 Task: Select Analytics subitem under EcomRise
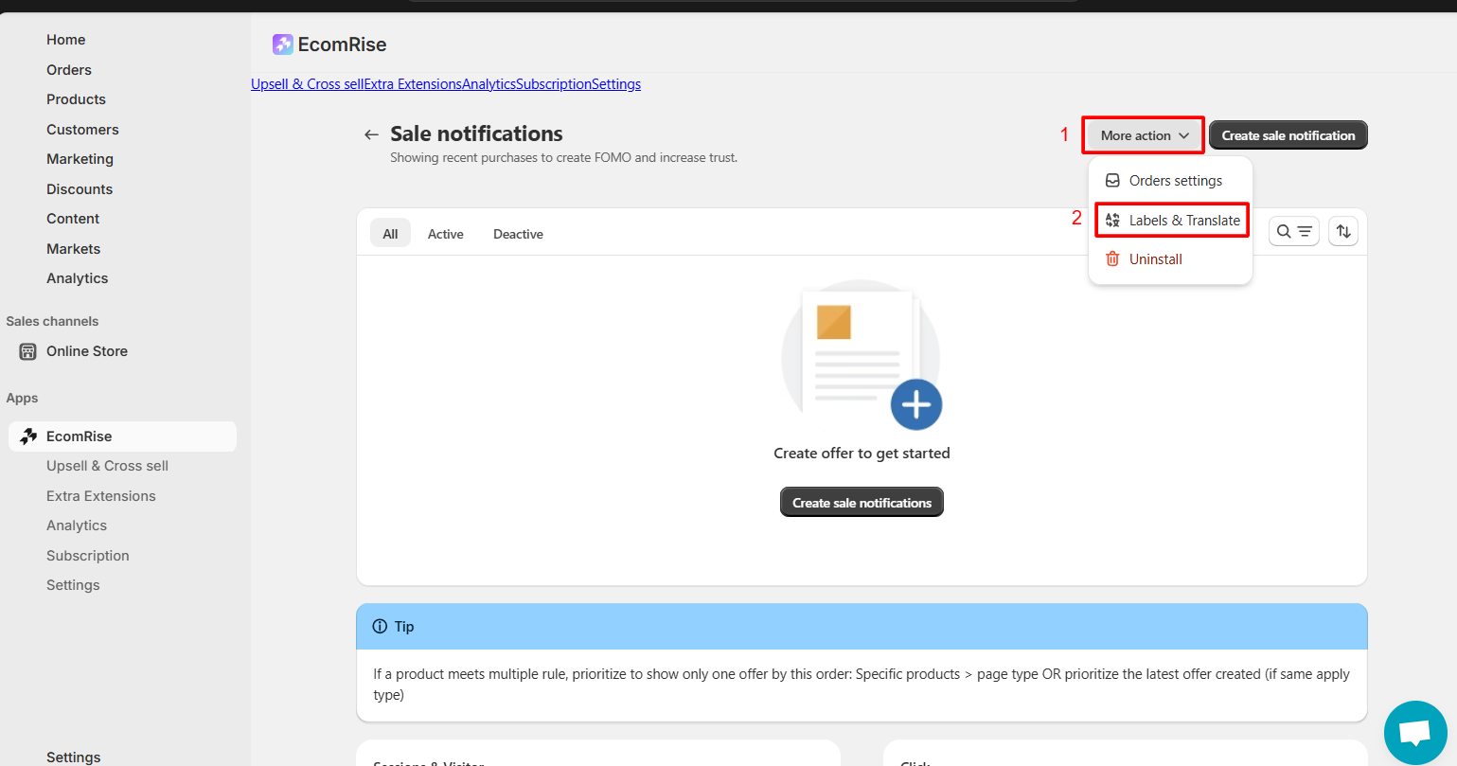(x=77, y=526)
